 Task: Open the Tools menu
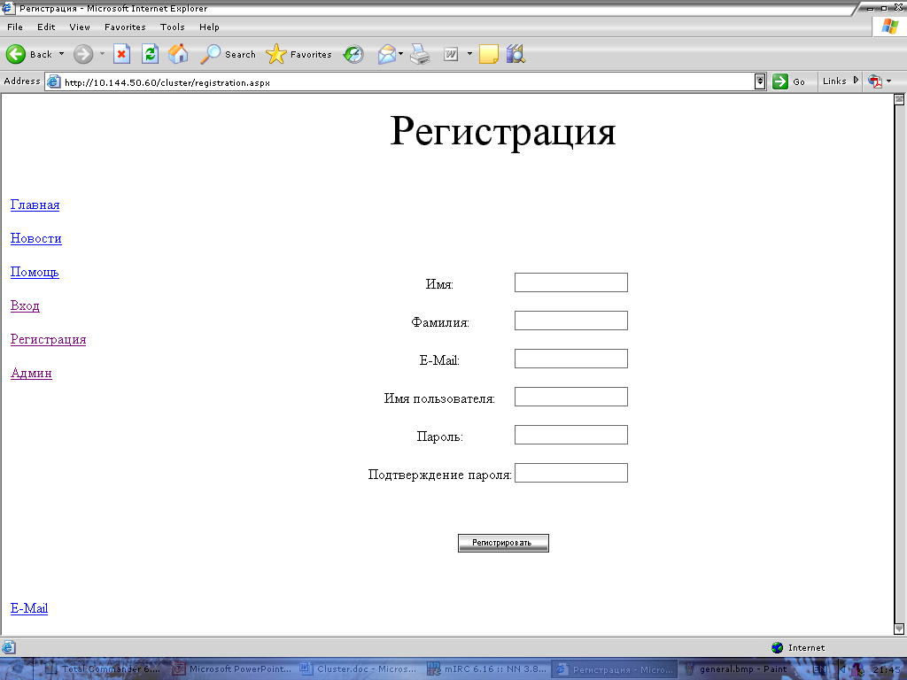[172, 27]
